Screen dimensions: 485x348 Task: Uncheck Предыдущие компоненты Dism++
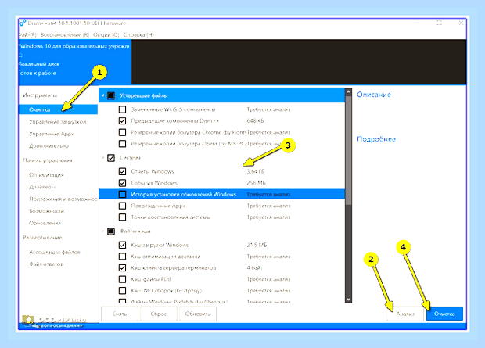point(123,121)
